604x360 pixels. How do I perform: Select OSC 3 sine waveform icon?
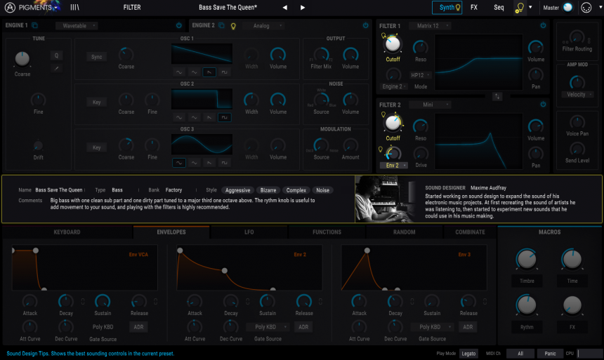[x=179, y=163]
